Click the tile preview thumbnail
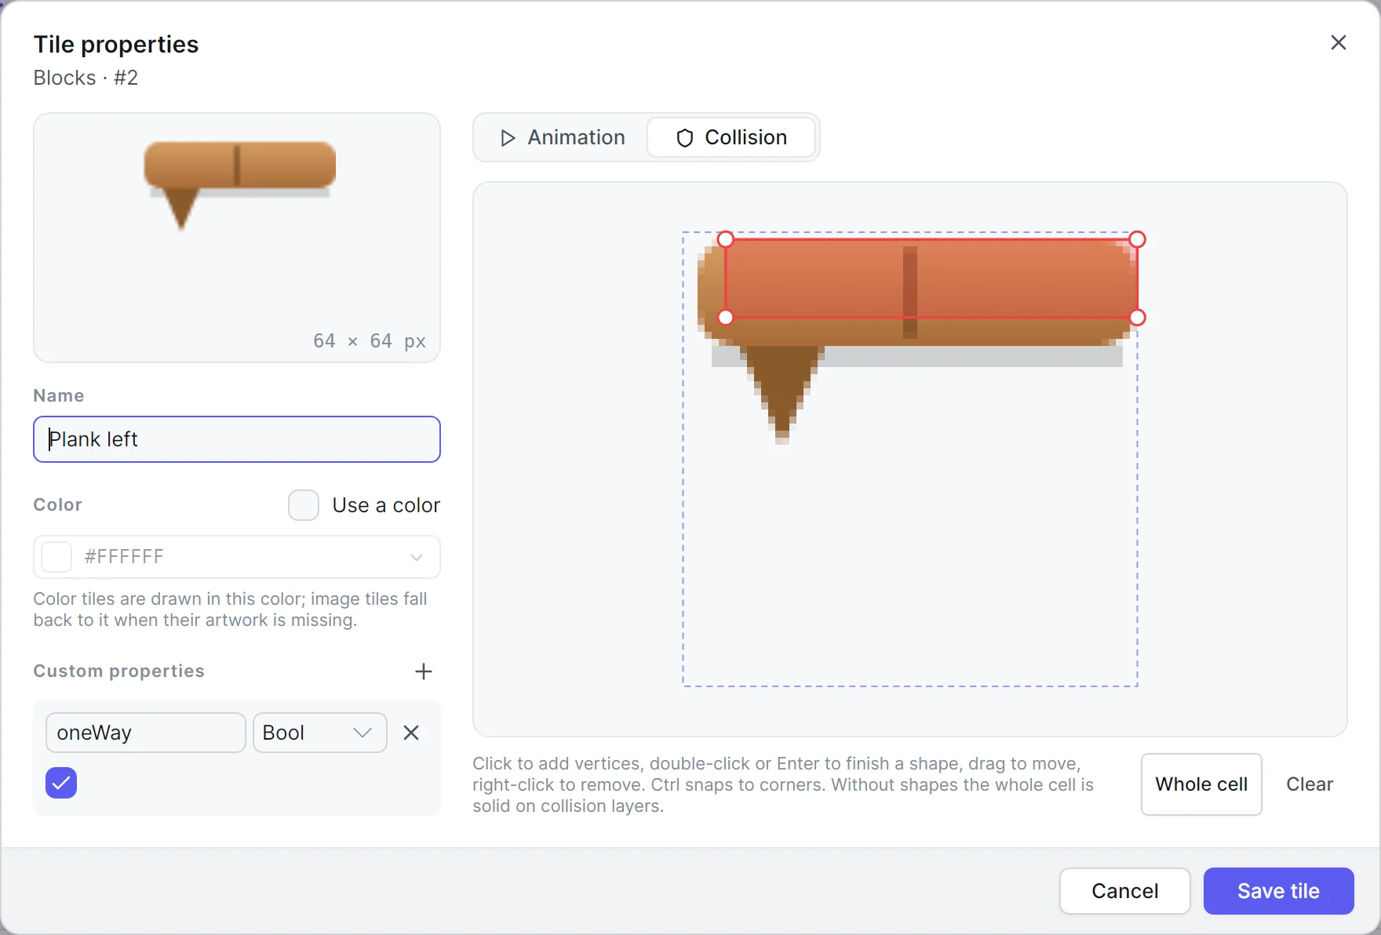Screen dimensions: 1381x935 tap(237, 238)
